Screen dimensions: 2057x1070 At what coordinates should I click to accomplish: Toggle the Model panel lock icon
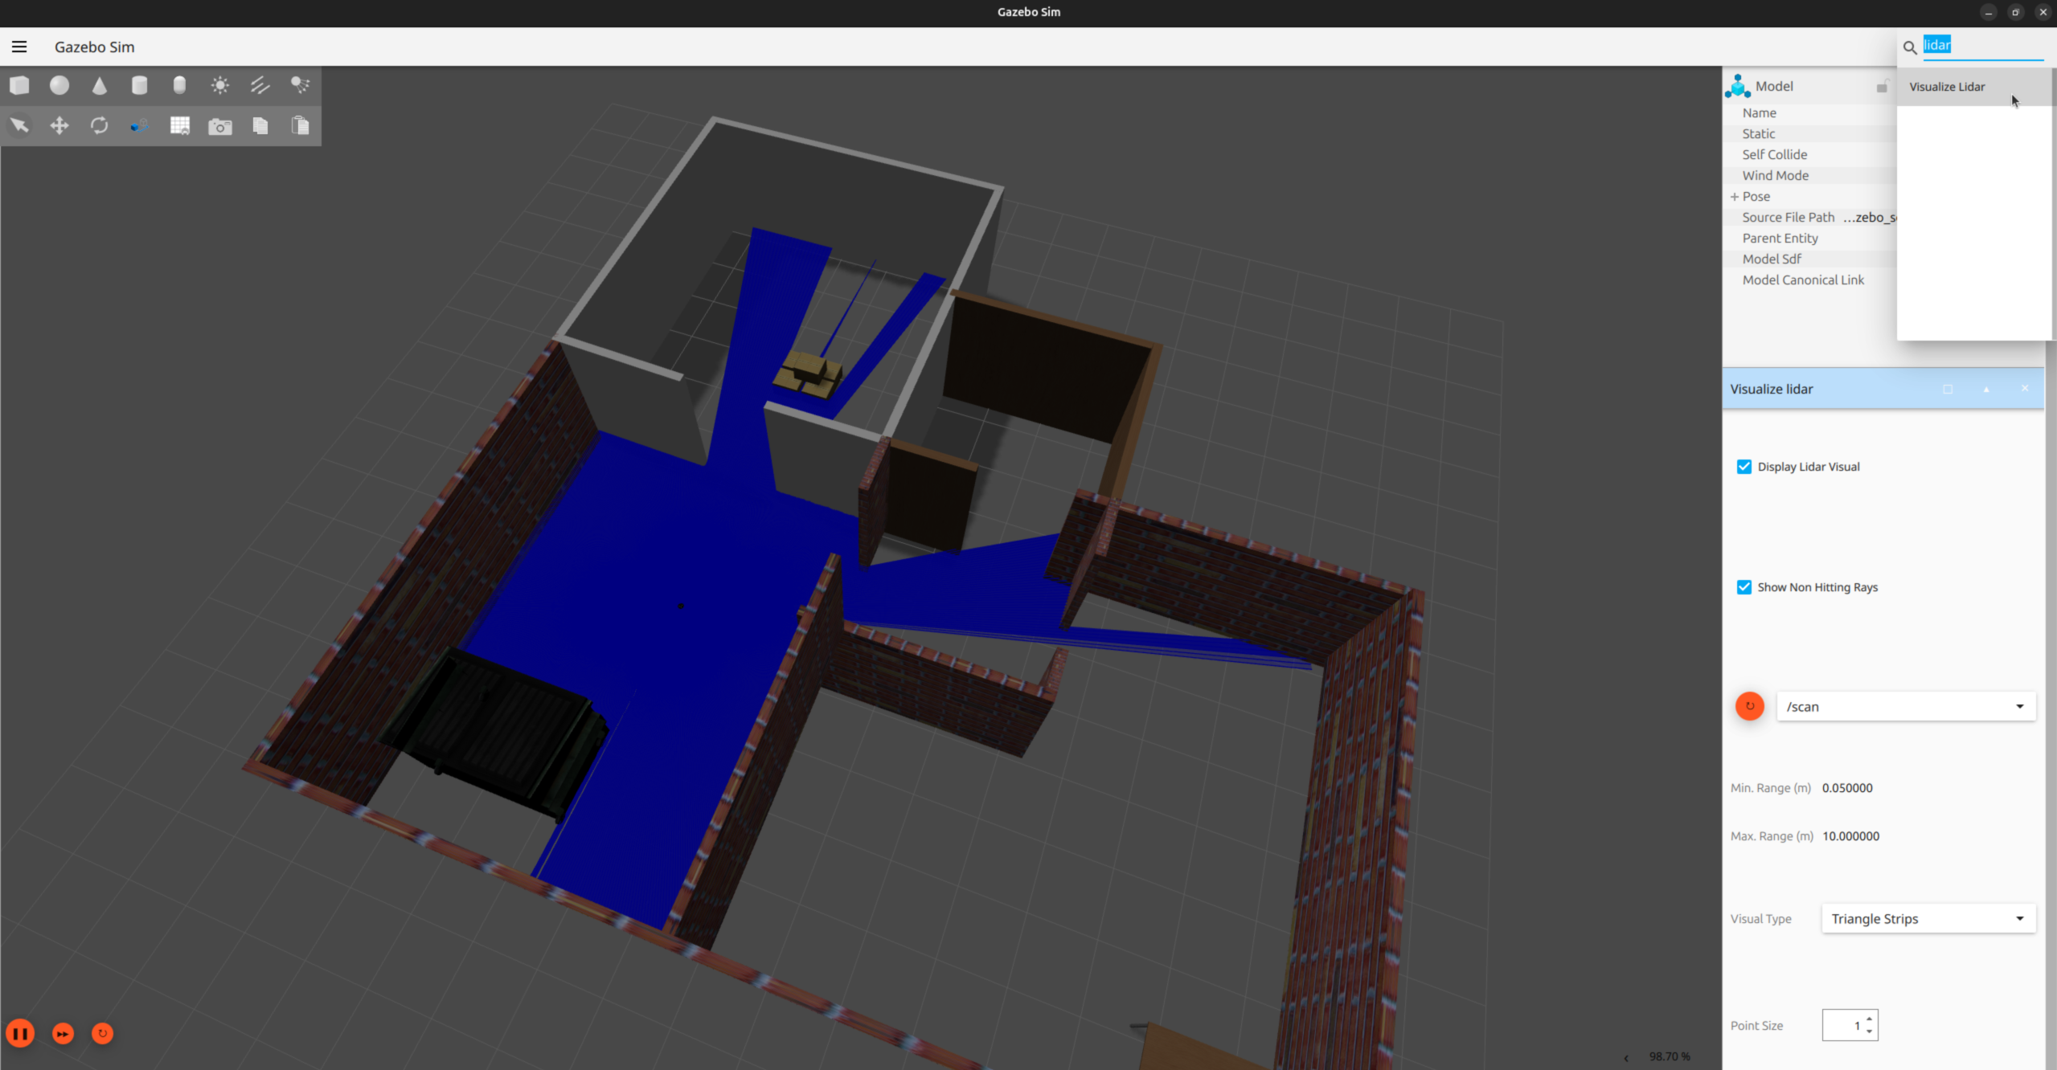(1881, 86)
